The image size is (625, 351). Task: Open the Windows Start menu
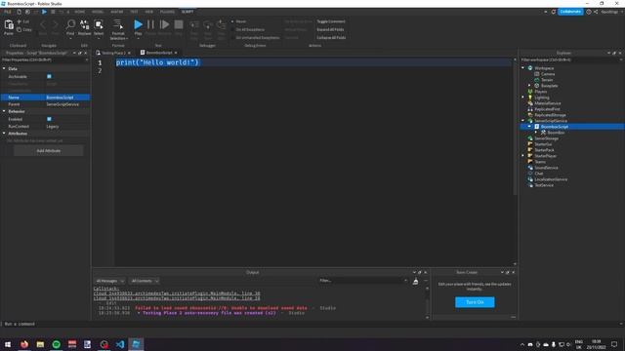coord(8,344)
